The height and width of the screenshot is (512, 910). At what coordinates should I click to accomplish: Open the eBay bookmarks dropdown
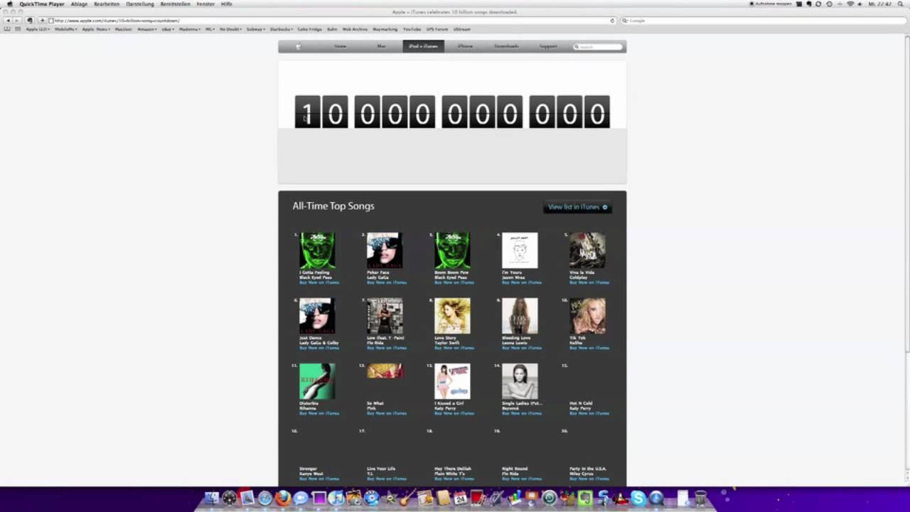pyautogui.click(x=168, y=29)
